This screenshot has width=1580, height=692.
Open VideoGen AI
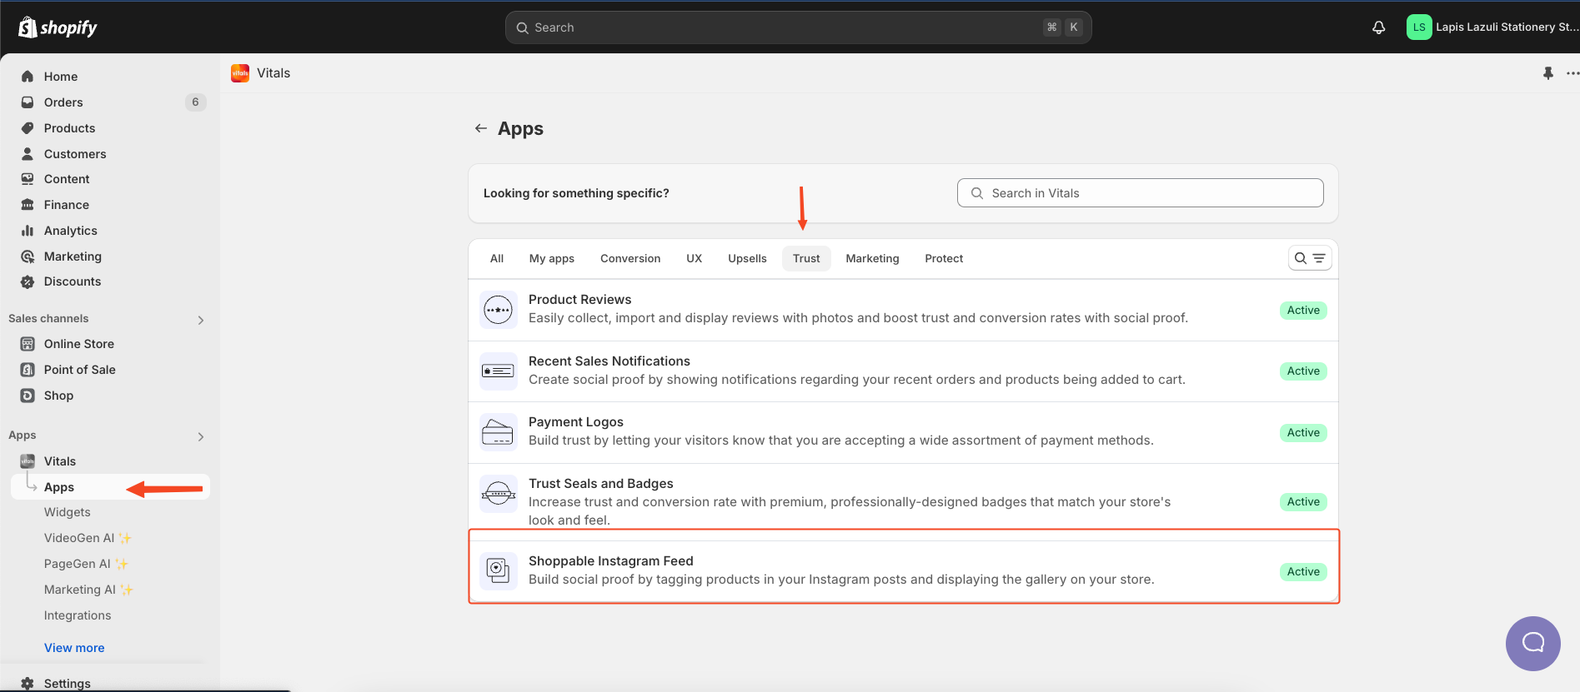[88, 538]
